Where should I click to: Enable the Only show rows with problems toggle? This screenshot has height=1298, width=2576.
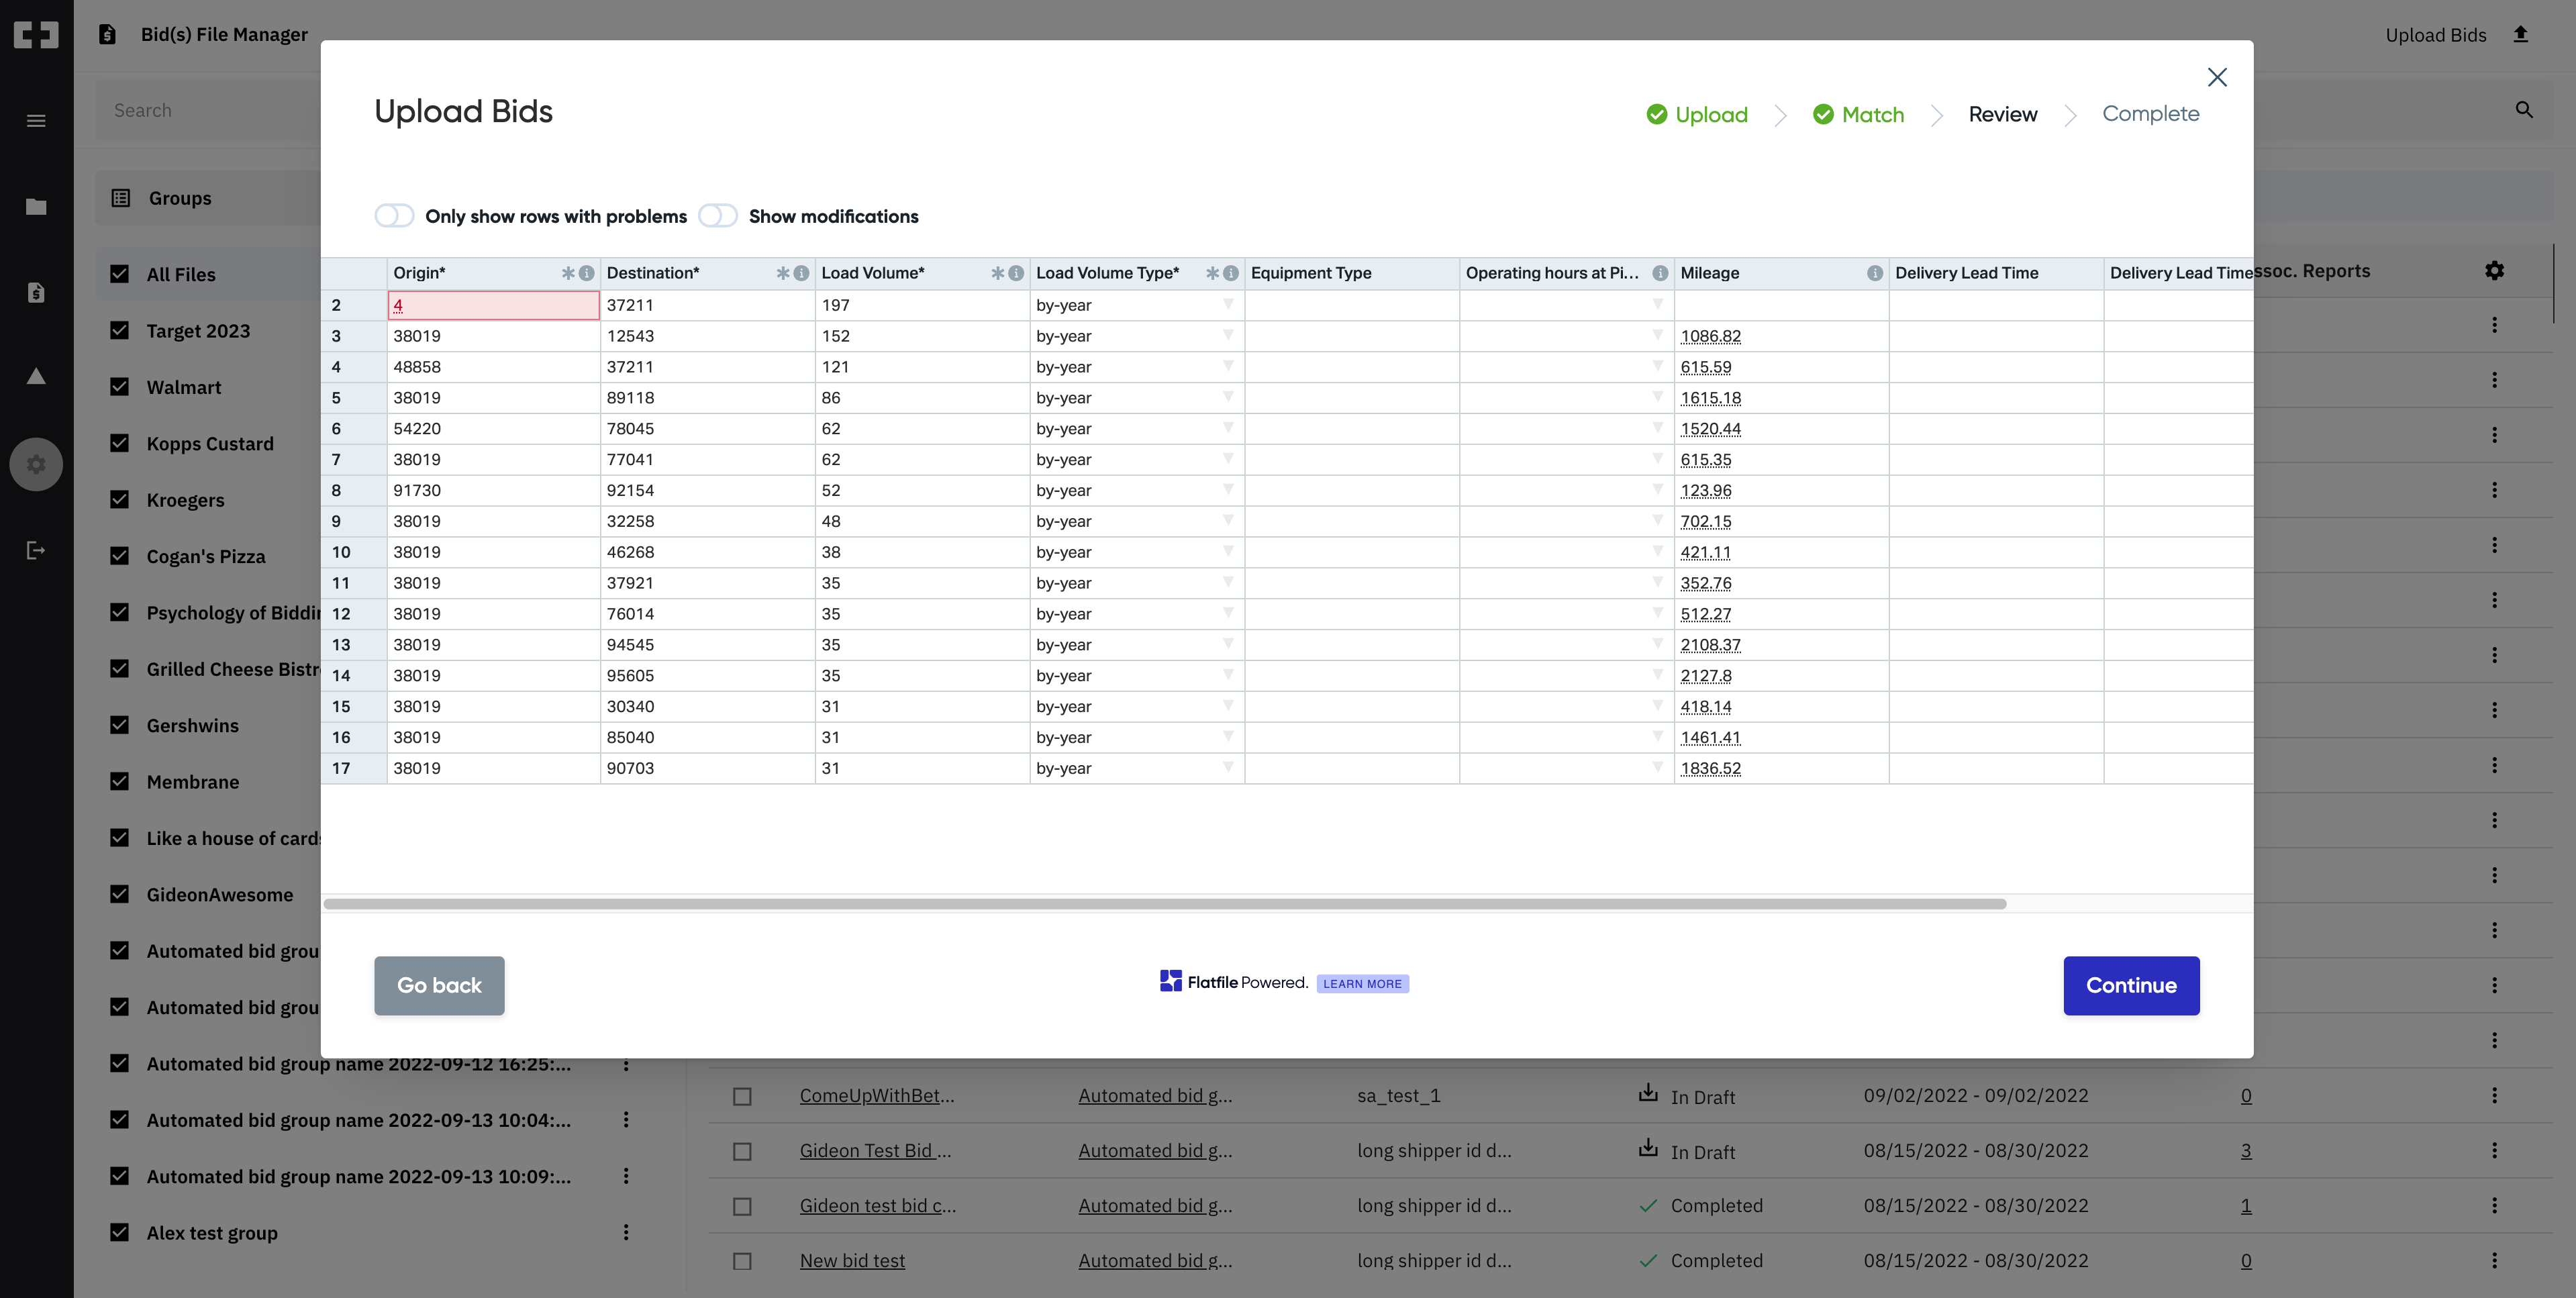click(394, 215)
